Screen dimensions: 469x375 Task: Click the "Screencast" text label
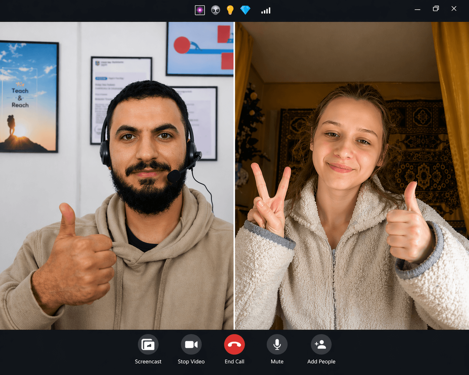148,362
